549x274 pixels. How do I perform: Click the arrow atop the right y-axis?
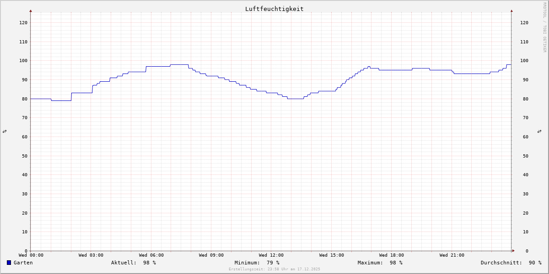[x=511, y=11]
